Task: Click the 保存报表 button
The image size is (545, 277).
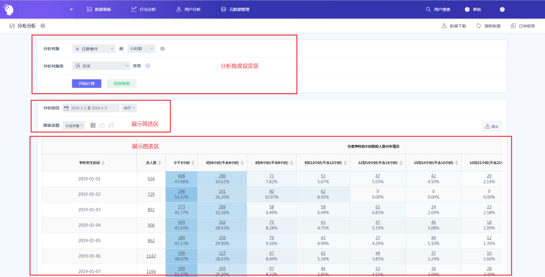Action: point(121,83)
